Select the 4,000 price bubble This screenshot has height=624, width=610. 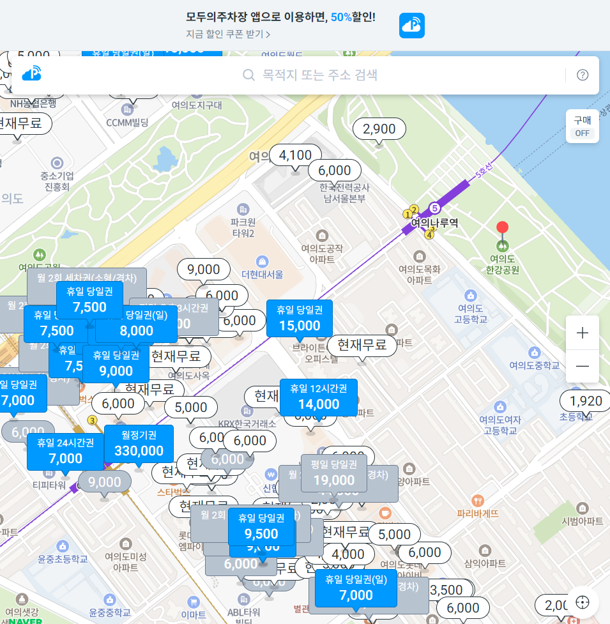pos(347,554)
